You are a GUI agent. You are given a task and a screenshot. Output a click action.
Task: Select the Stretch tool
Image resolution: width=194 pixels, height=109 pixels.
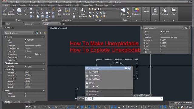[38, 16]
